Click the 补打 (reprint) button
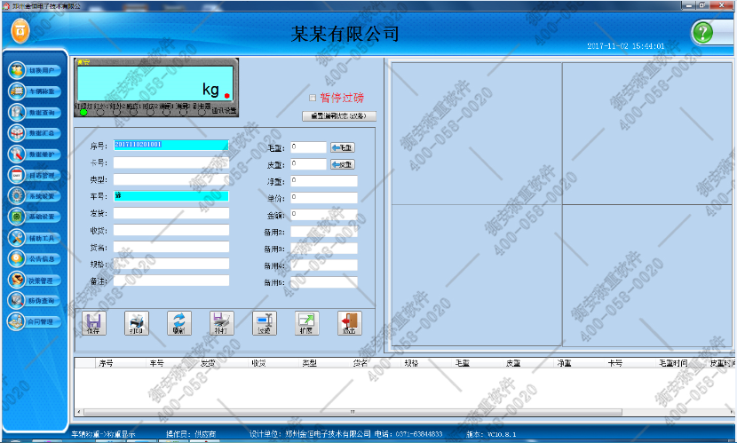This screenshot has height=443, width=737. [x=221, y=323]
